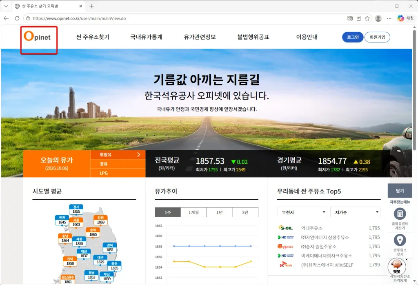Viewport: 418px width, 285px height.
Task: Switch price trend to 3년
Action: [x=245, y=212]
